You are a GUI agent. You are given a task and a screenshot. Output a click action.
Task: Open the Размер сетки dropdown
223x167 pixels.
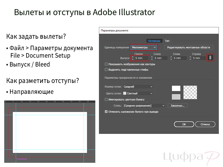138,87
